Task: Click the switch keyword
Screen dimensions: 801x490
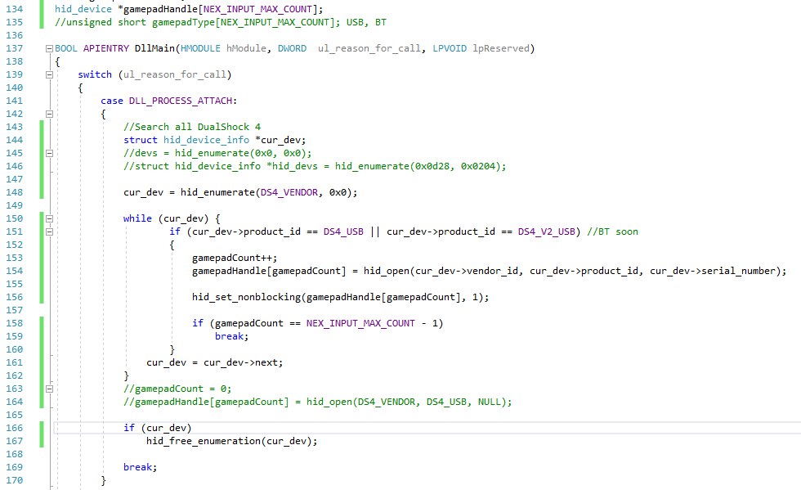Action: 95,74
